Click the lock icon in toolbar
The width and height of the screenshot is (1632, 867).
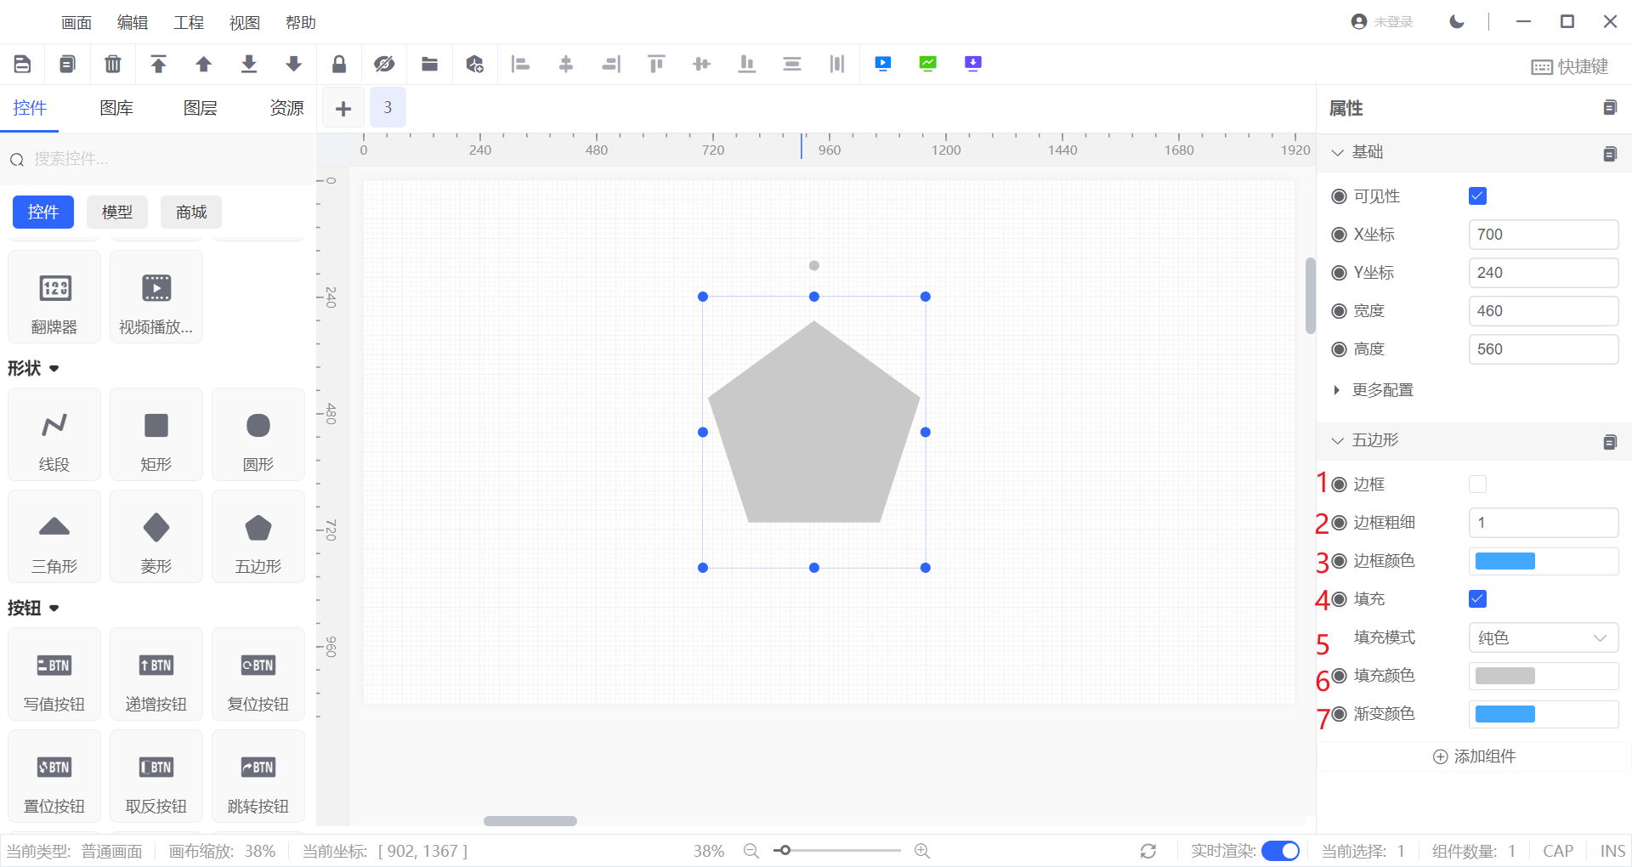pos(338,64)
